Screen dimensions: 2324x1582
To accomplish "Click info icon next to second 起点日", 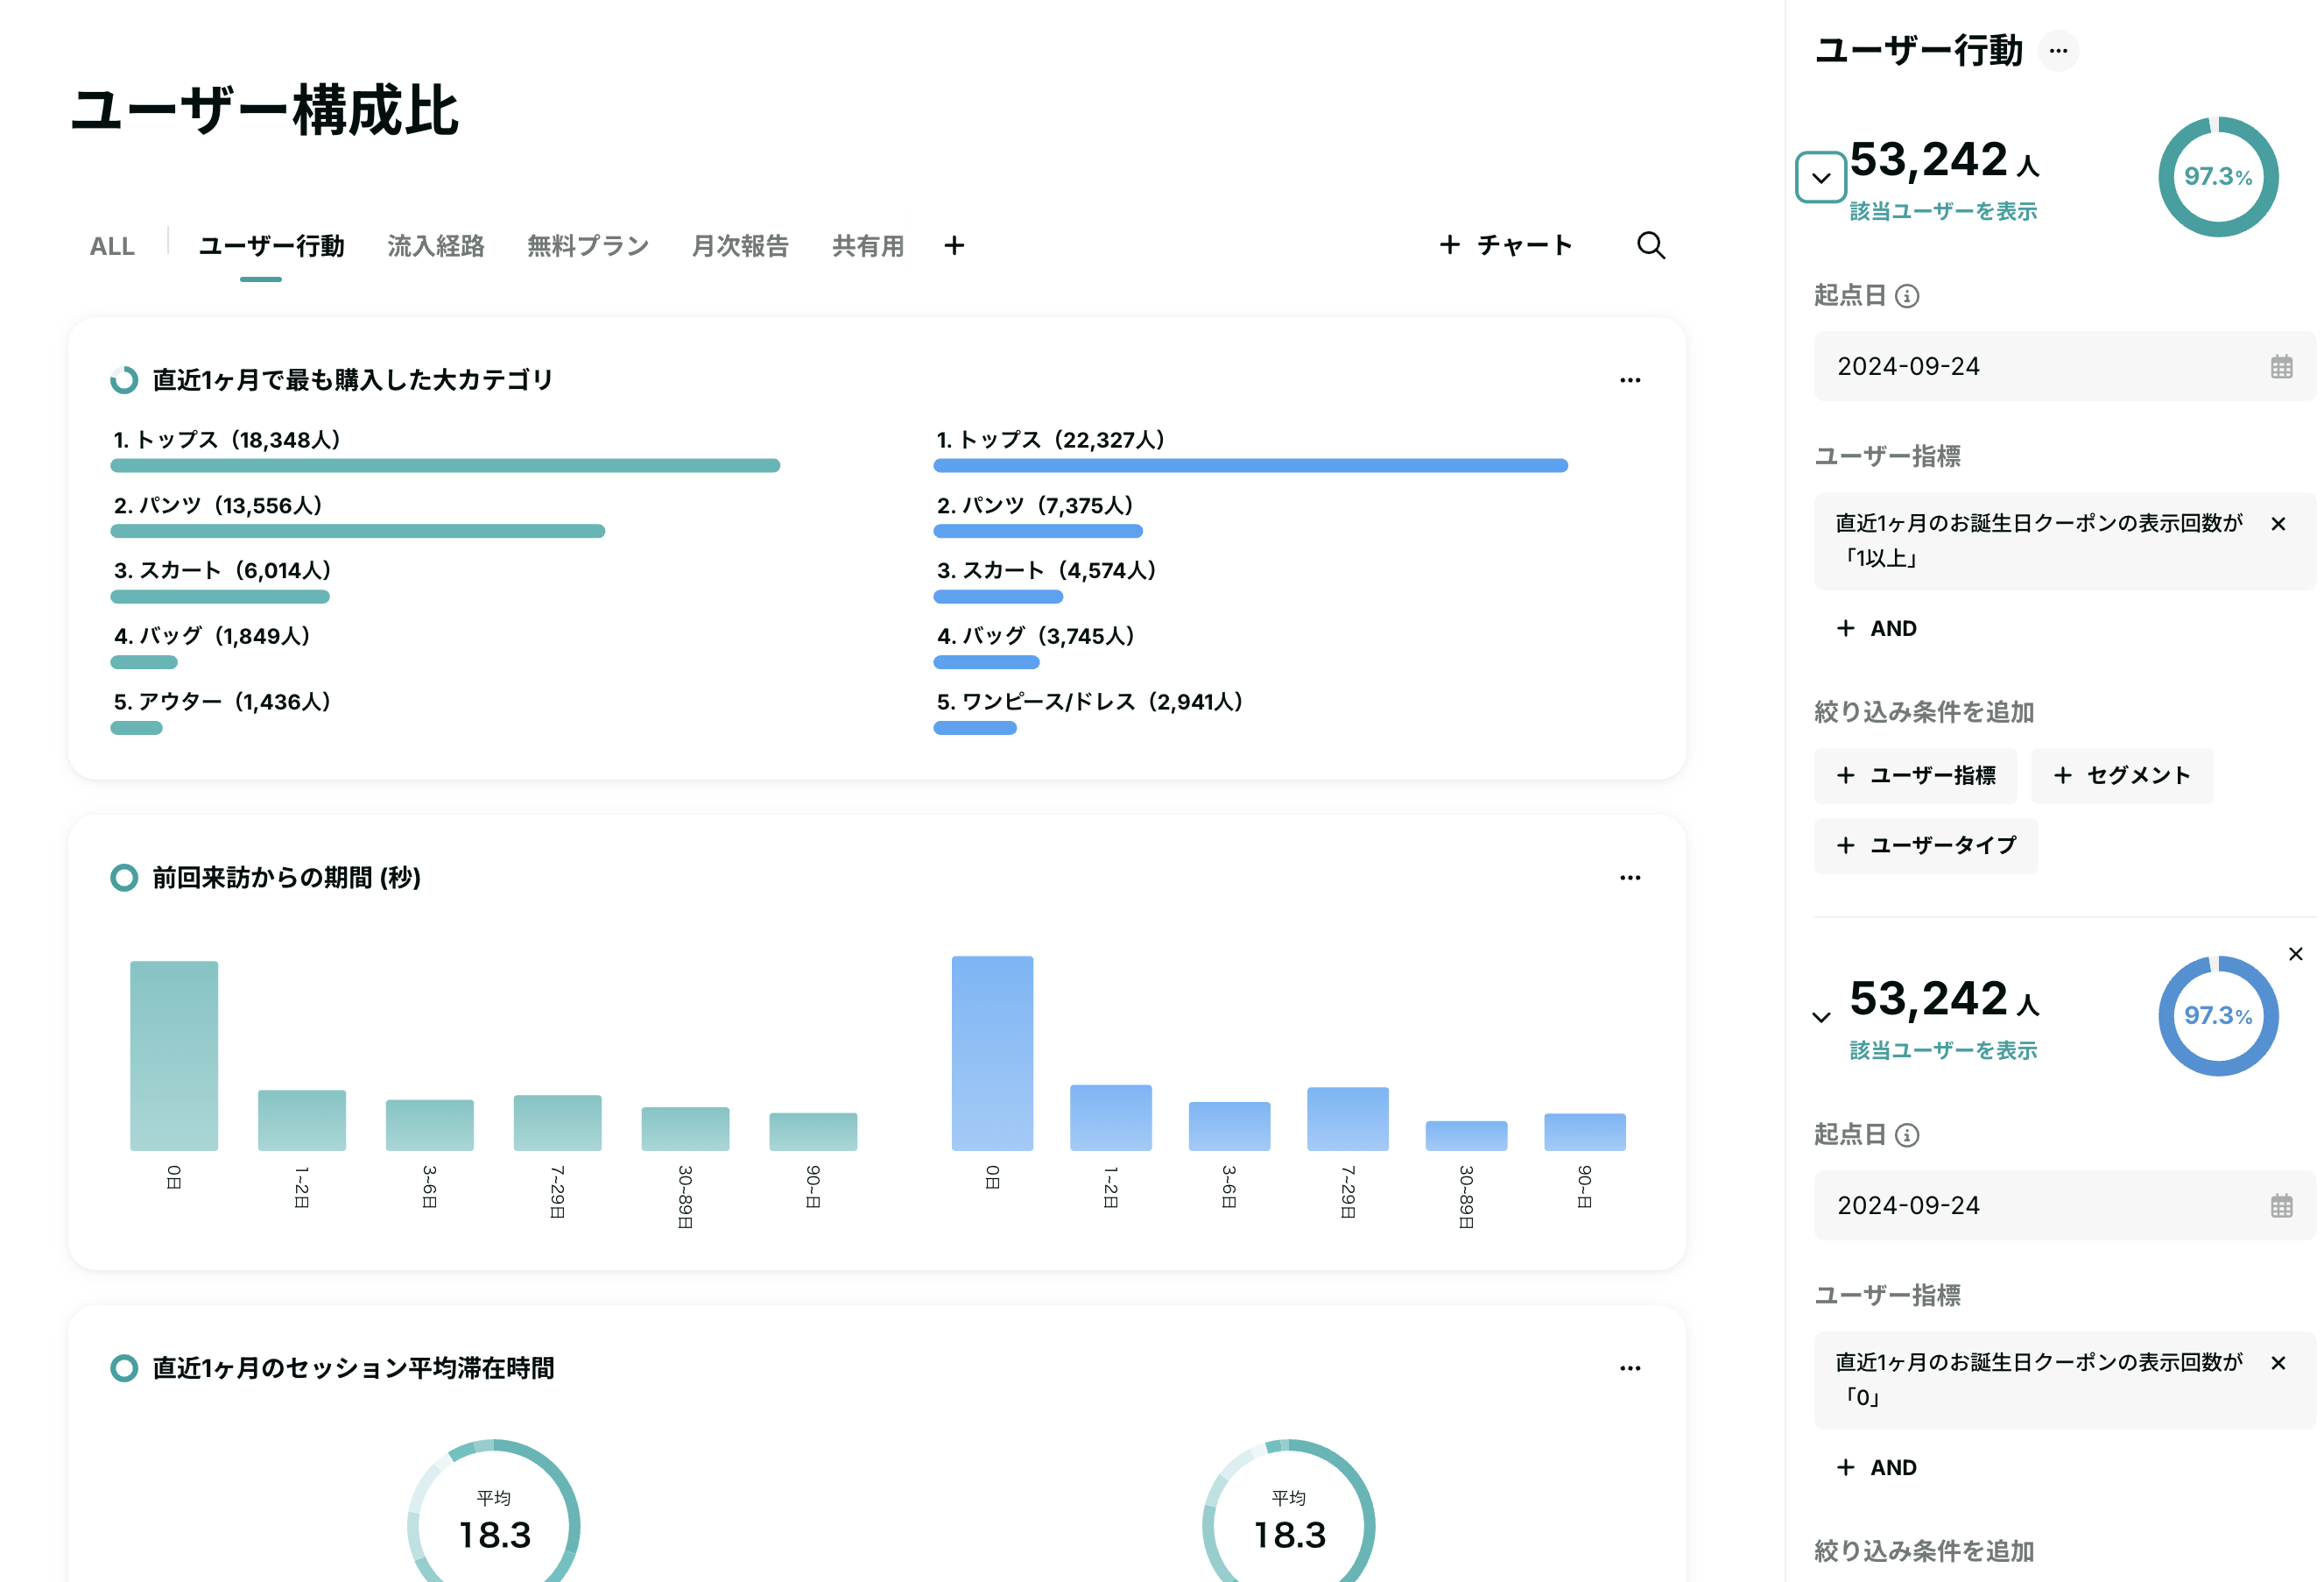I will [x=1907, y=1134].
